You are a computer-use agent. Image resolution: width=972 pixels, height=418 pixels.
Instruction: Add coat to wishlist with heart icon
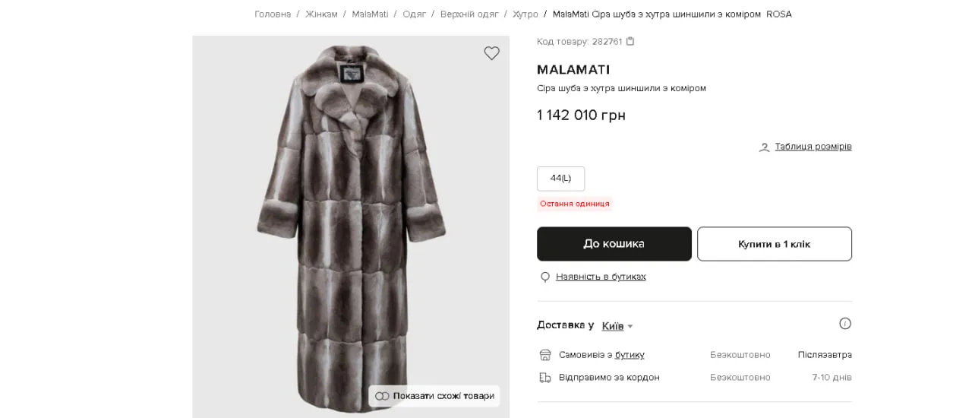[492, 53]
